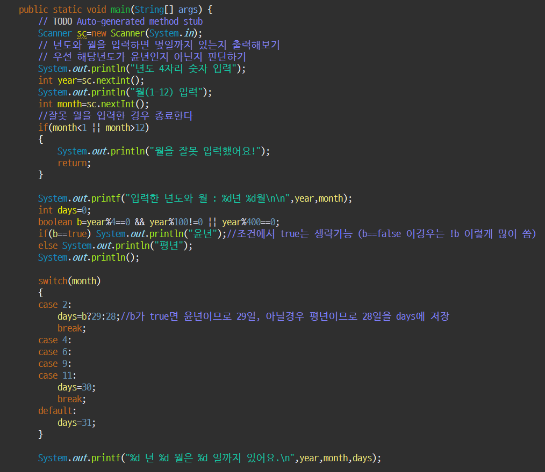This screenshot has width=545, height=472.
Task: Click the 'int days=0;' declaration
Action: point(64,210)
